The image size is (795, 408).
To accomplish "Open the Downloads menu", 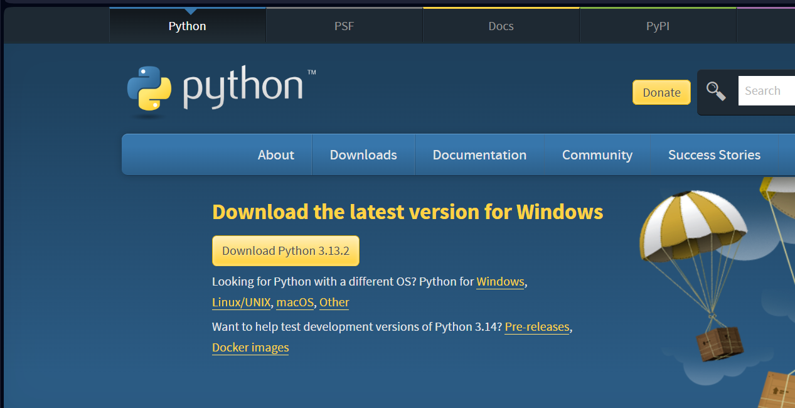I will pyautogui.click(x=363, y=155).
